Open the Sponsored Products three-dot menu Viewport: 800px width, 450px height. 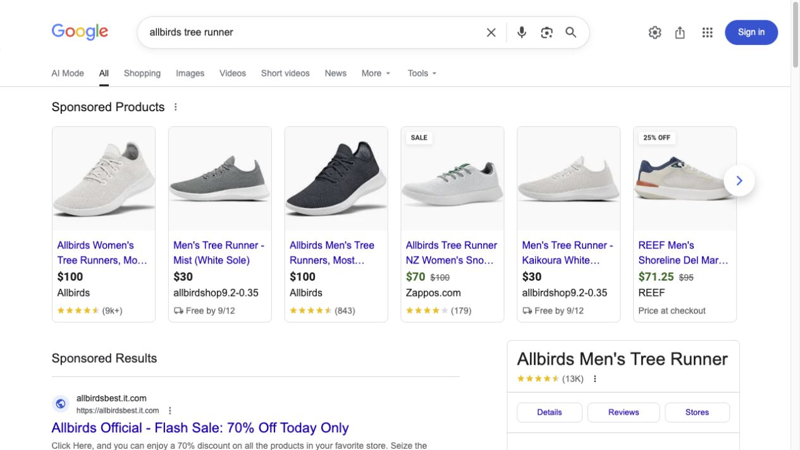176,107
